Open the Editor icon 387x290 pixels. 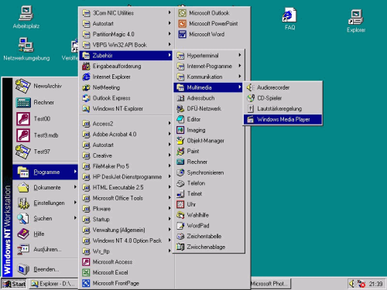click(x=180, y=119)
